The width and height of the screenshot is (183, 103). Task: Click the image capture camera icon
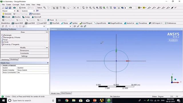click(x=14, y=8)
